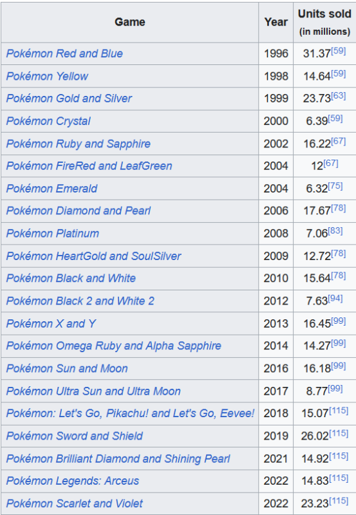Open citation 94 next to 7.63
Image resolution: width=356 pixels, height=515 pixels.
click(335, 298)
